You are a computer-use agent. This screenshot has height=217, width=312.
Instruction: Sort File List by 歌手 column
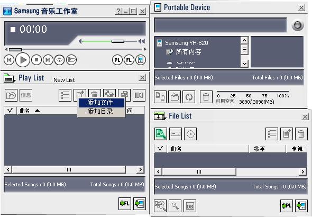(268, 149)
